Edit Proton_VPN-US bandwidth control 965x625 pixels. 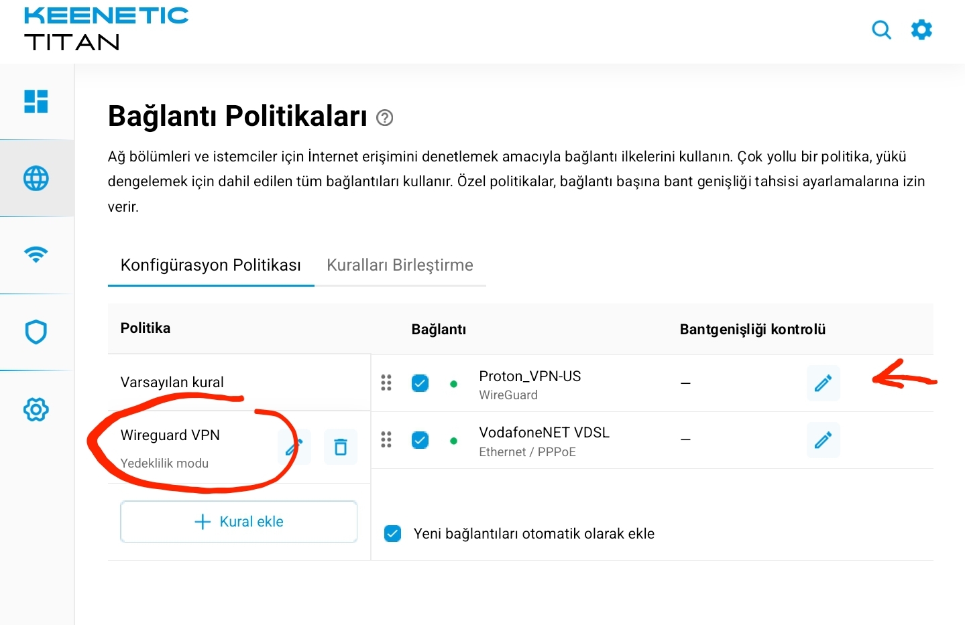pyautogui.click(x=823, y=383)
